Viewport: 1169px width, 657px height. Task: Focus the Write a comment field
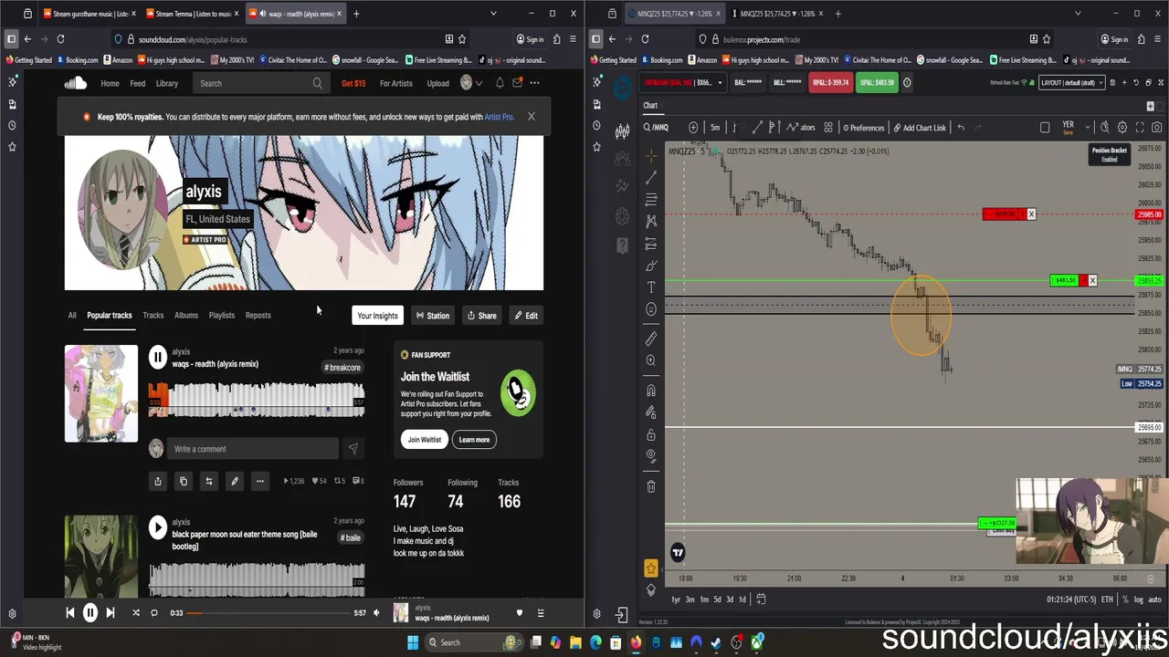[x=254, y=449]
